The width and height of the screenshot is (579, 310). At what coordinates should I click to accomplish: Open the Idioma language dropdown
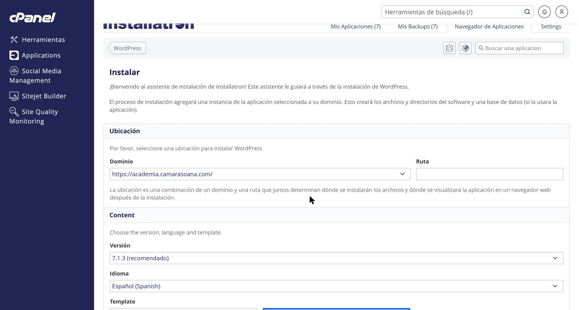(336, 286)
